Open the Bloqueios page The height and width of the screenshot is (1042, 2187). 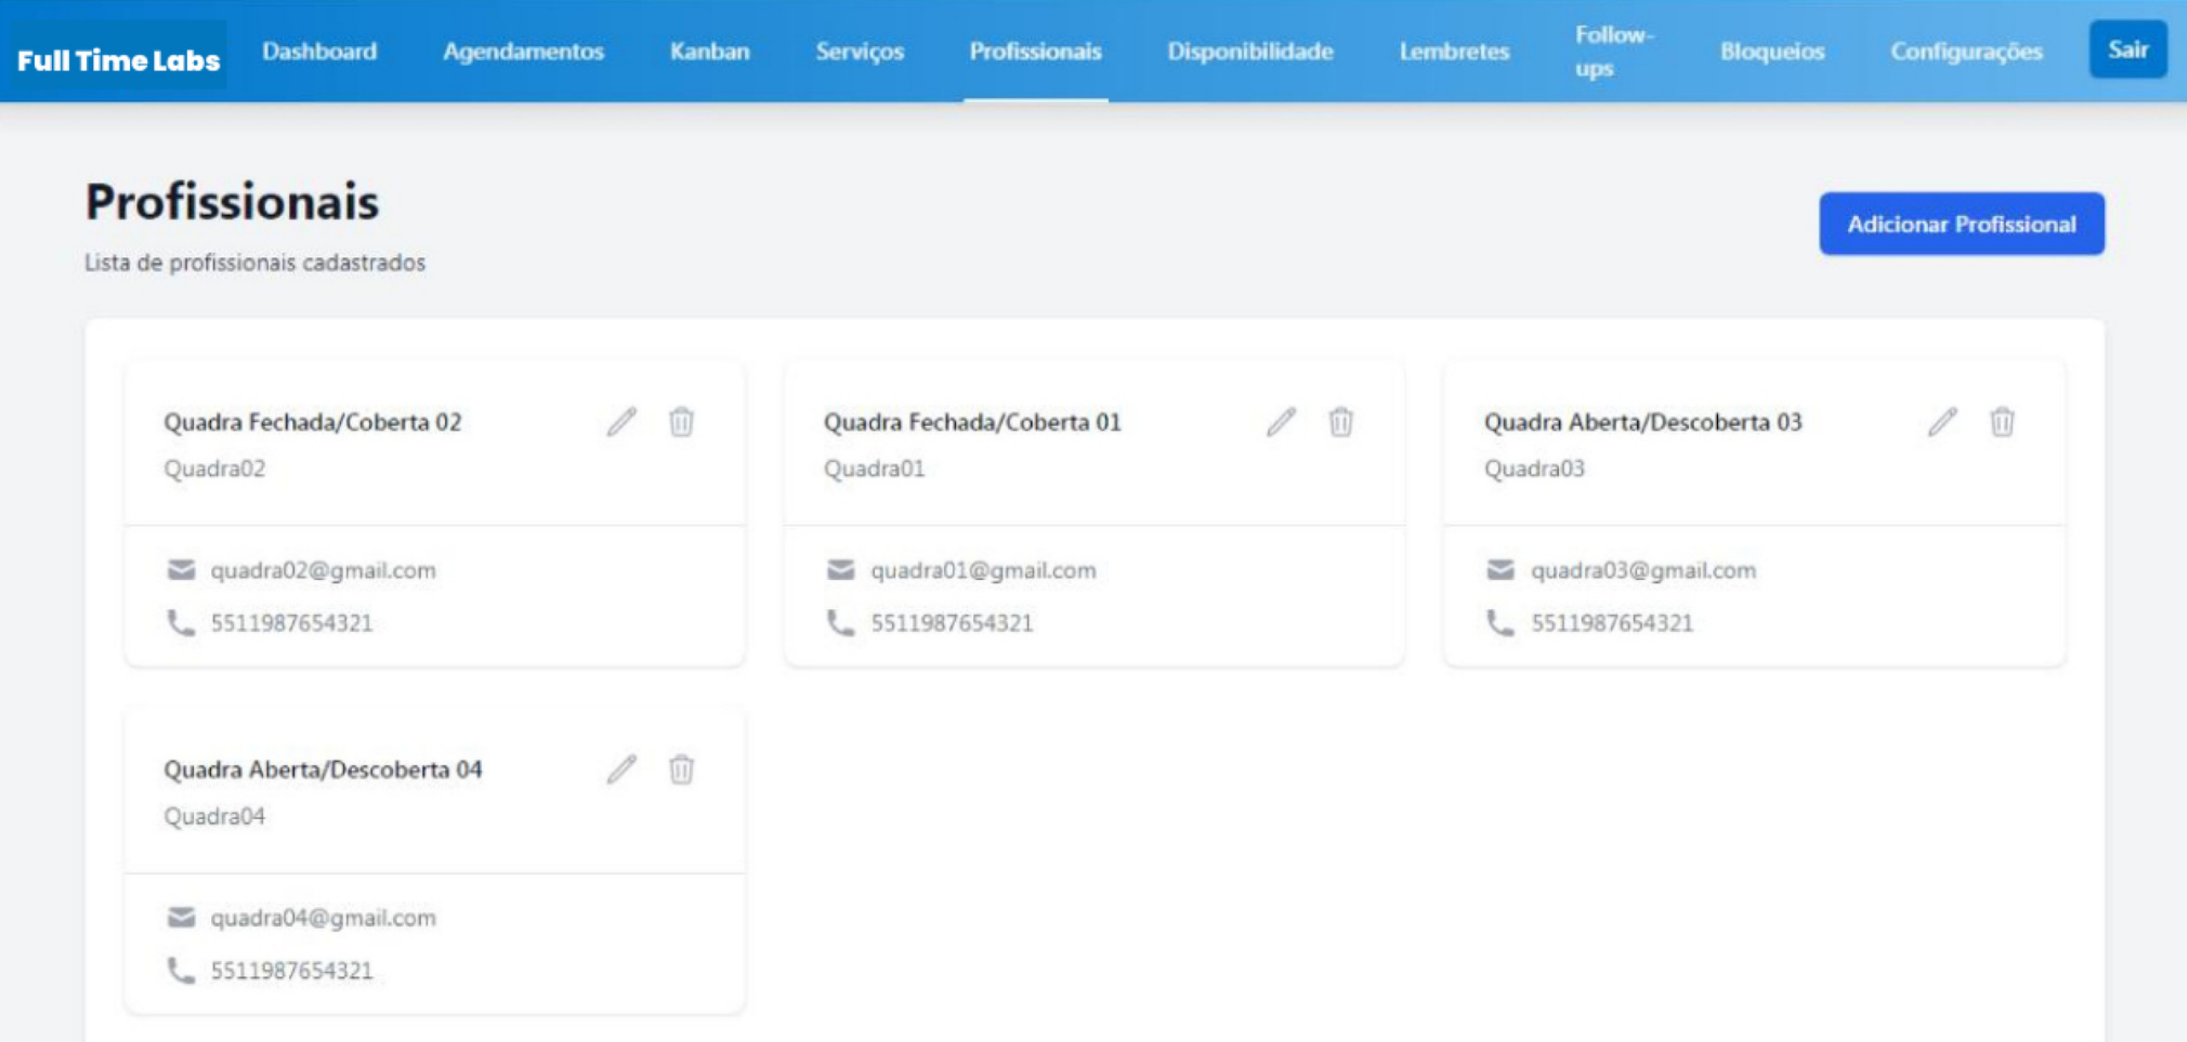[x=1772, y=51]
